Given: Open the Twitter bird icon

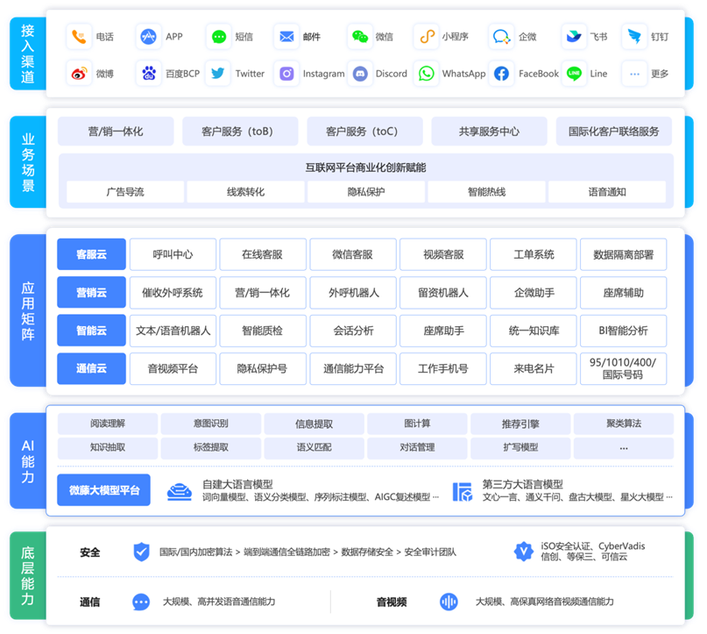Looking at the screenshot, I should [218, 74].
